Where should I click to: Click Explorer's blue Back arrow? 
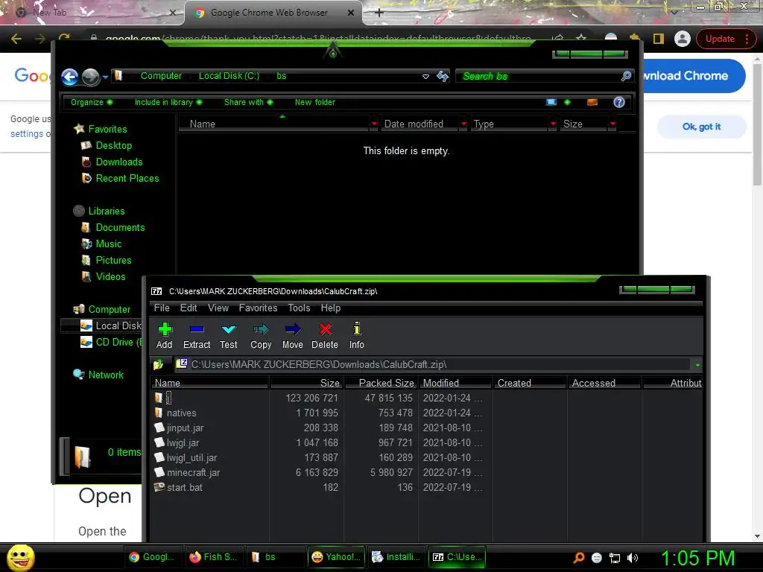pyautogui.click(x=69, y=77)
